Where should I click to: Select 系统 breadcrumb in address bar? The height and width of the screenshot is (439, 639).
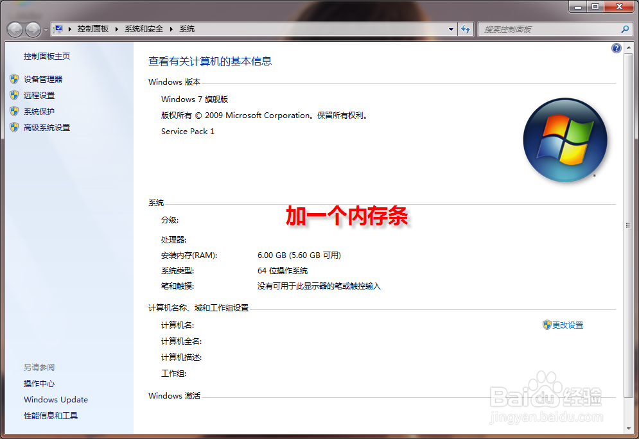(187, 29)
